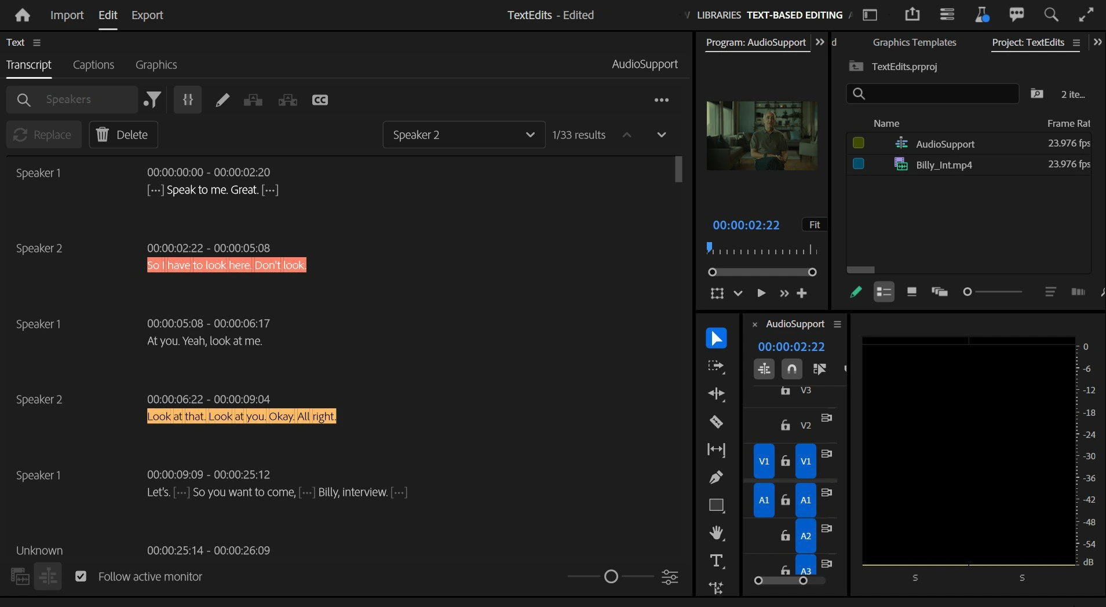Click the Ripple Edit tool
The width and height of the screenshot is (1106, 607).
716,394
